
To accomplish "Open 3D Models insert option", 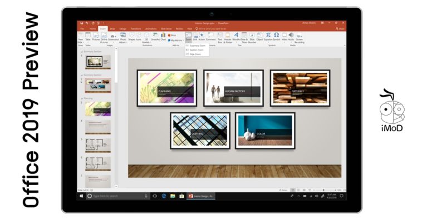I will pos(146,38).
